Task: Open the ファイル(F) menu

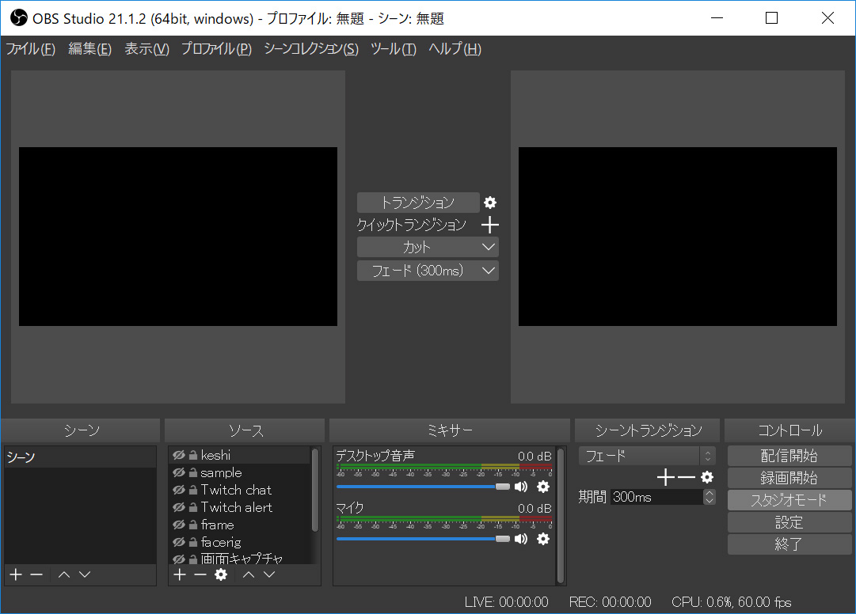Action: coord(31,49)
